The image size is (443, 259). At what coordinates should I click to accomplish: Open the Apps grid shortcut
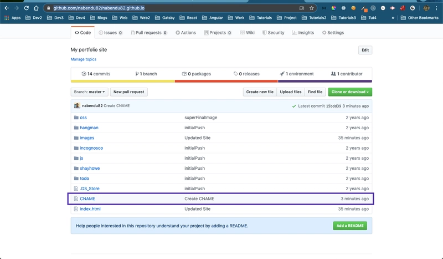click(x=12, y=18)
